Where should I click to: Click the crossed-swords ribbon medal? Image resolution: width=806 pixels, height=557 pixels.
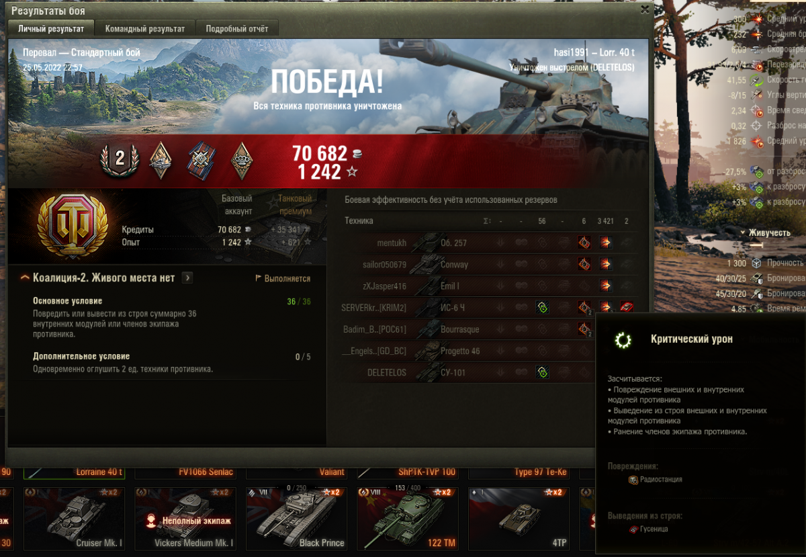tap(201, 159)
